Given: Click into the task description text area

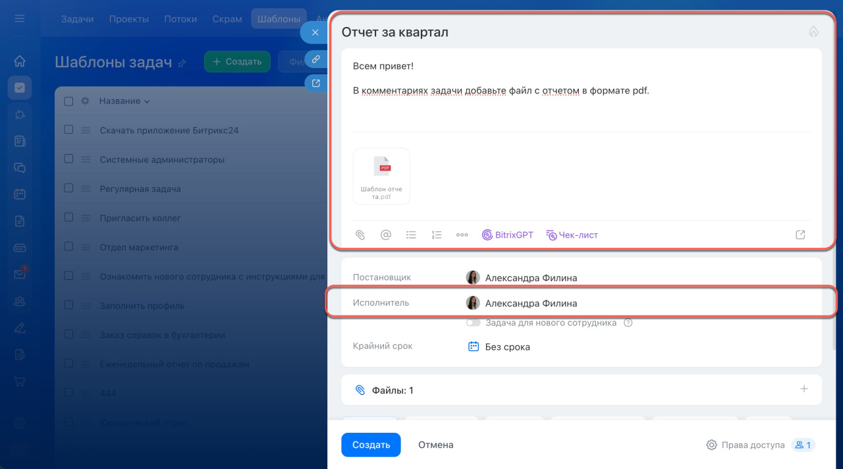Looking at the screenshot, I should coord(582,91).
